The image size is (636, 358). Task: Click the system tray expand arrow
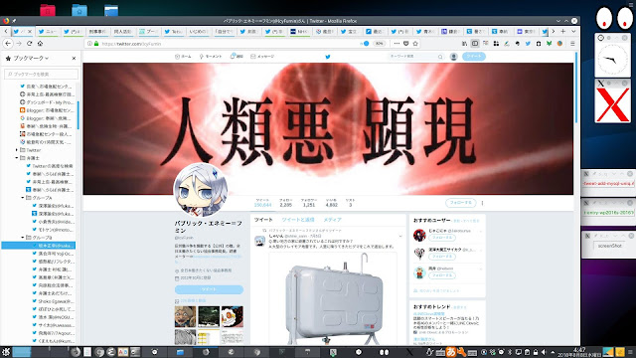pyautogui.click(x=553, y=352)
